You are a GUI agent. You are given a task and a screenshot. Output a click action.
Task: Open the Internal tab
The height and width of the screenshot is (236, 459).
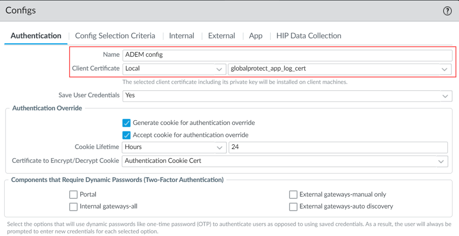(x=181, y=36)
